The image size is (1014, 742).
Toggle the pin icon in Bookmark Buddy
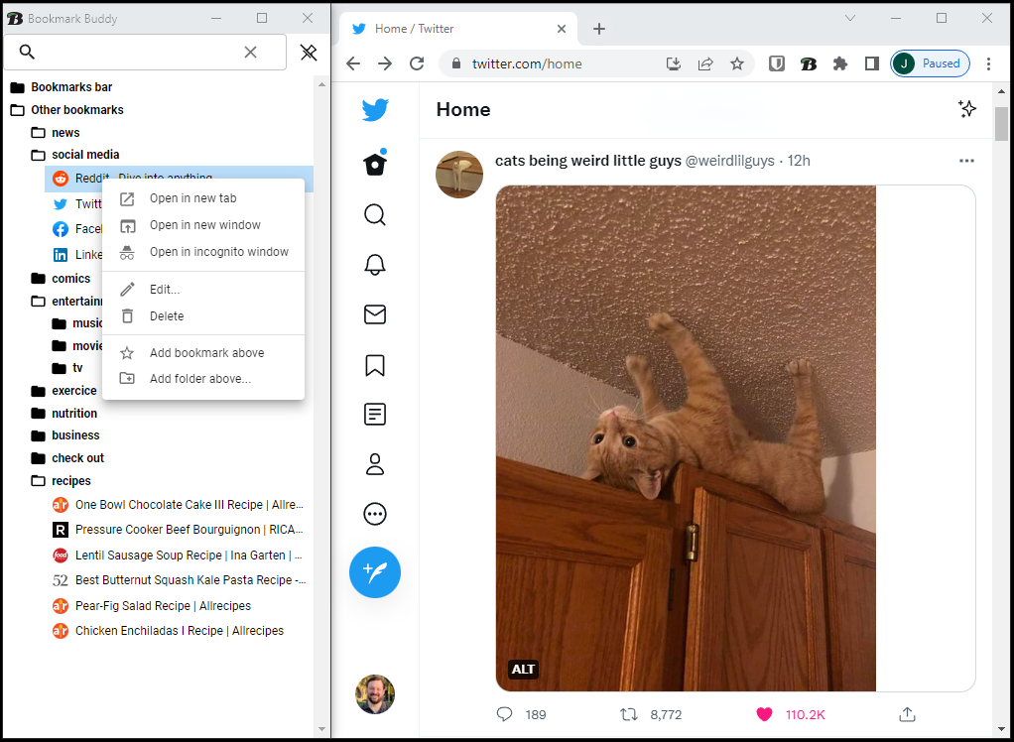(309, 53)
